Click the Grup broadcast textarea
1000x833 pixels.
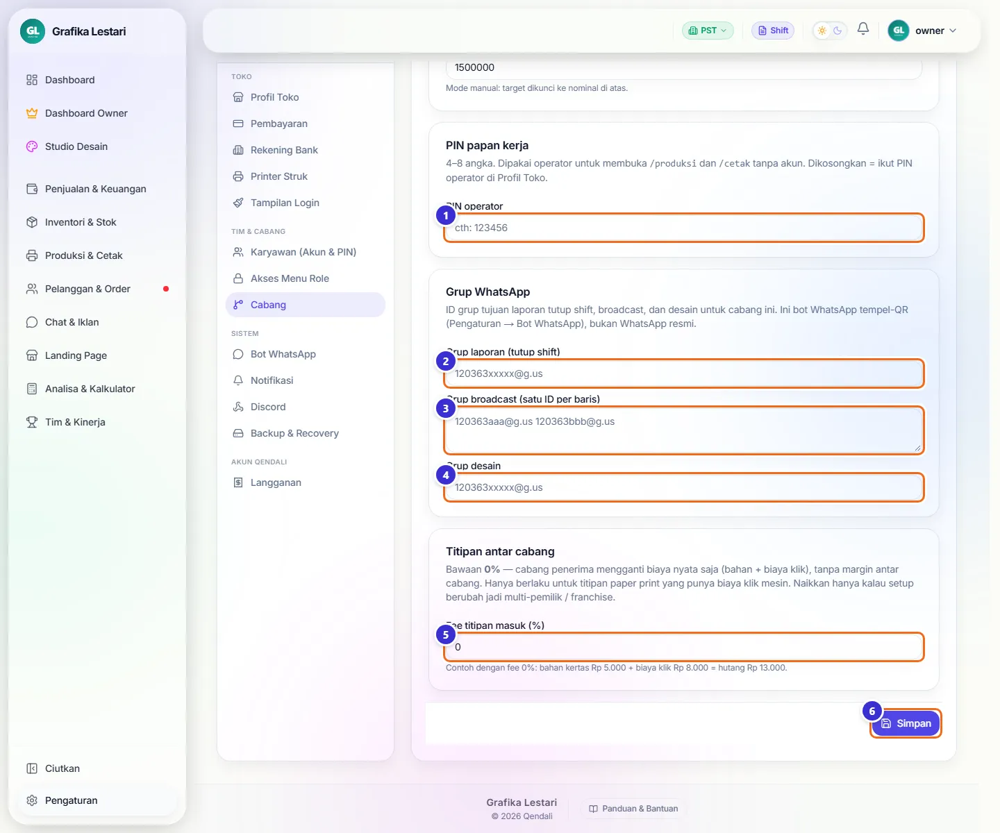[x=684, y=430]
